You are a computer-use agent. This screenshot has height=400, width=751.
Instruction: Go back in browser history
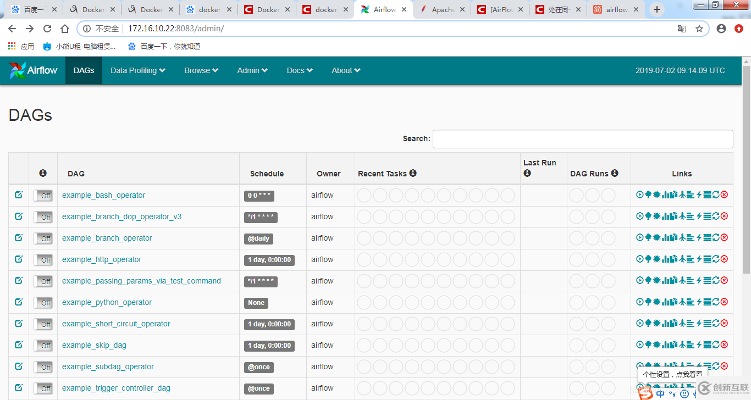12,29
